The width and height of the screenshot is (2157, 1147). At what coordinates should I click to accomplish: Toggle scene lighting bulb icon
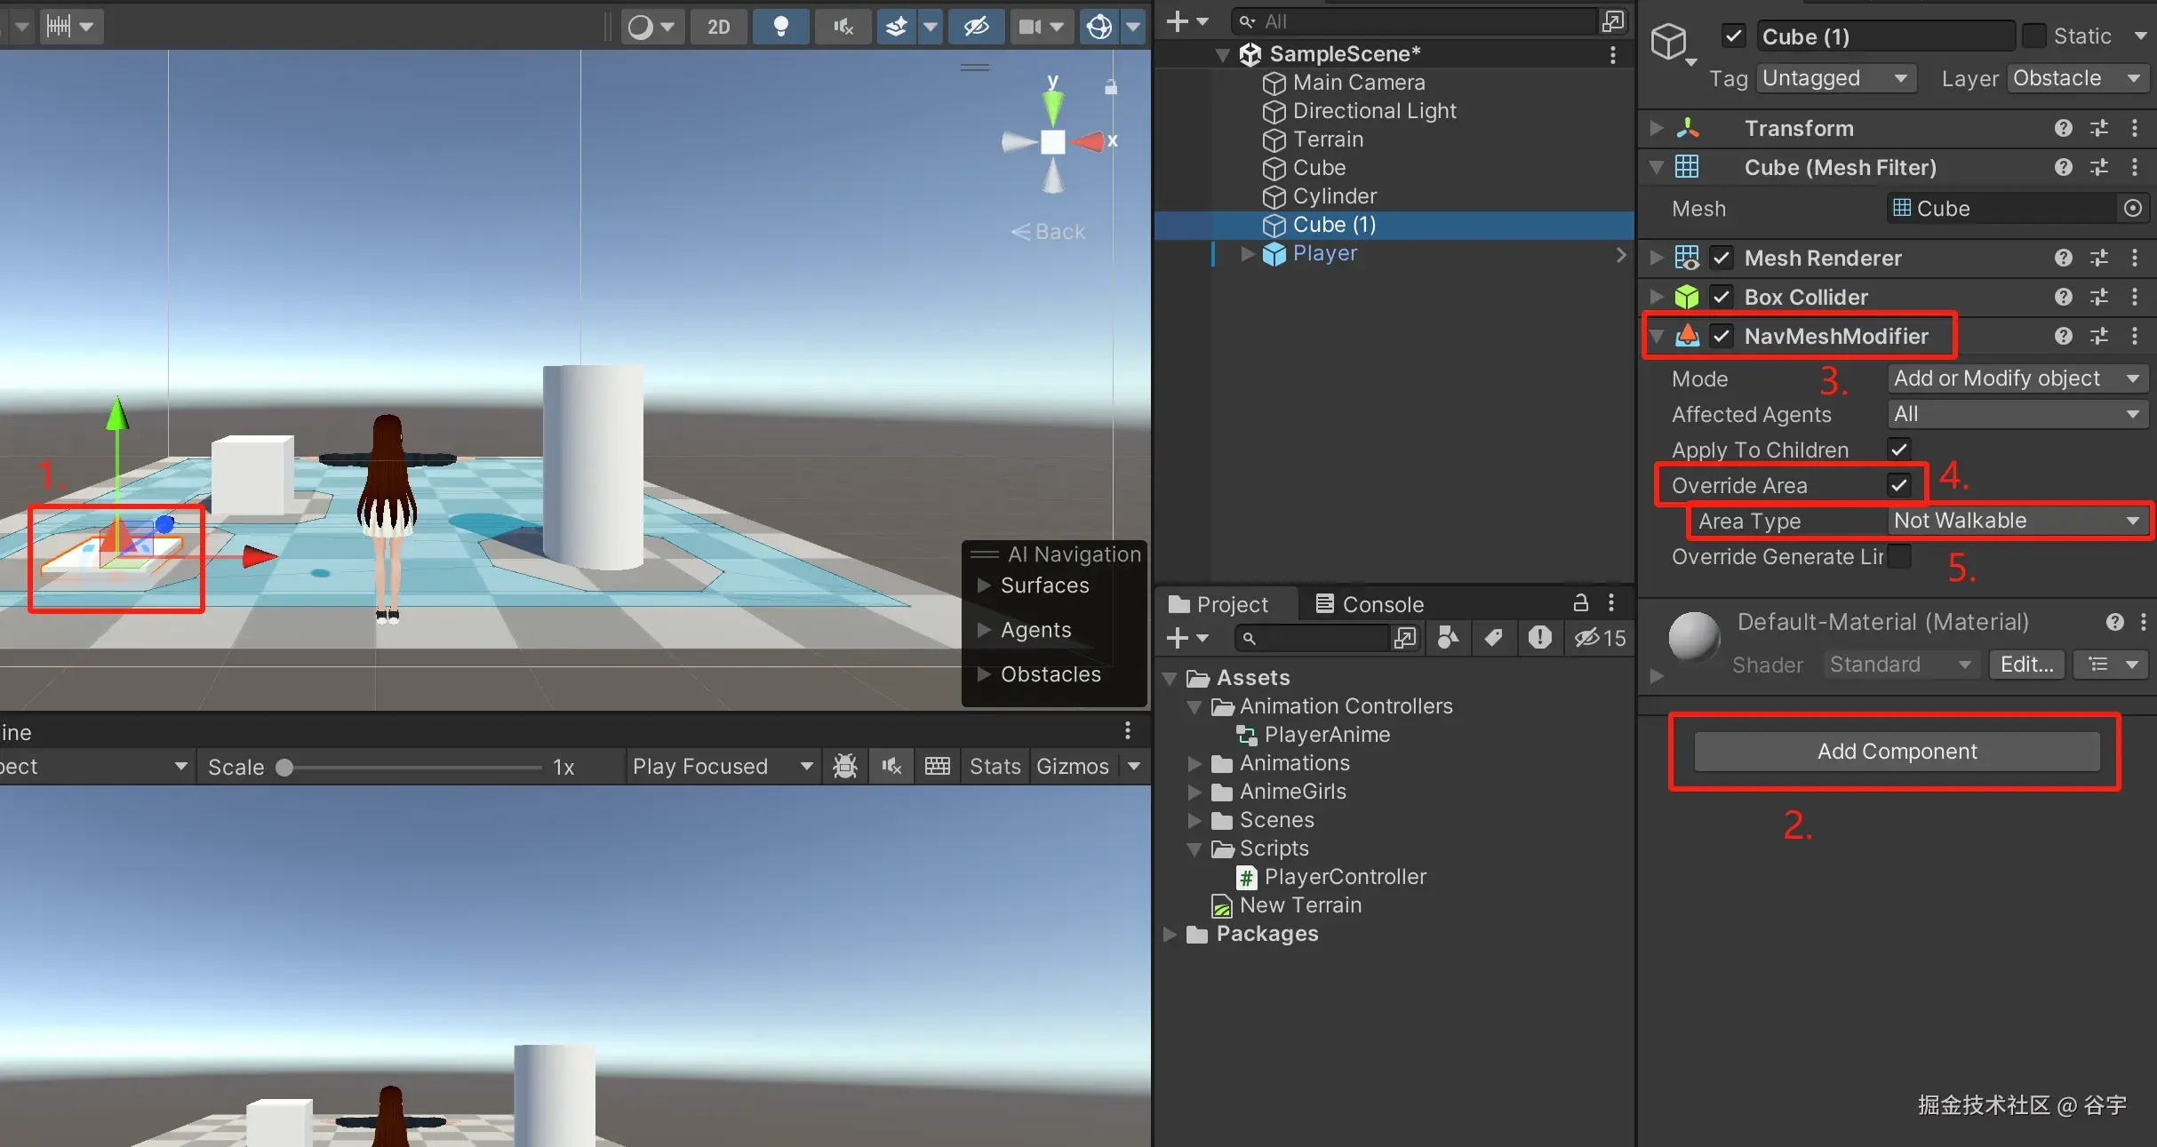click(x=780, y=27)
